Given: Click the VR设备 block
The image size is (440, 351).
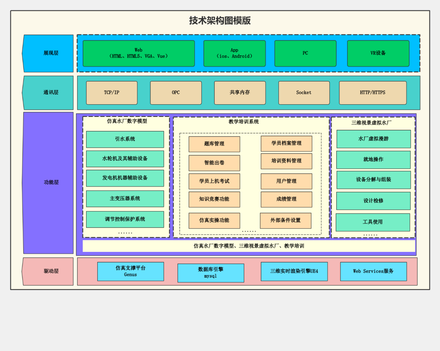Looking at the screenshot, I should click(x=378, y=53).
